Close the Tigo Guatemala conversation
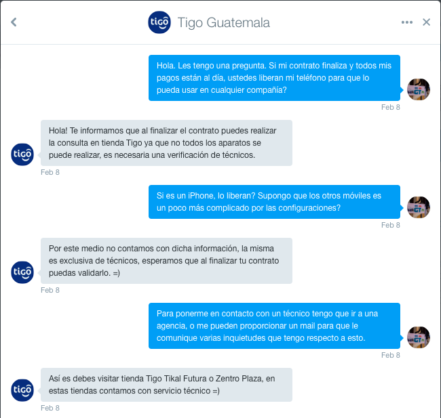Image resolution: width=441 pixels, height=418 pixels. point(426,22)
